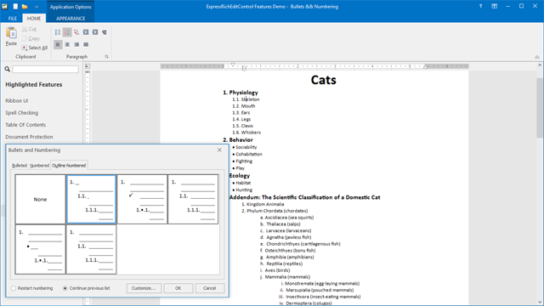544x306 pixels.
Task: Select the None numbering preset
Action: (40, 199)
